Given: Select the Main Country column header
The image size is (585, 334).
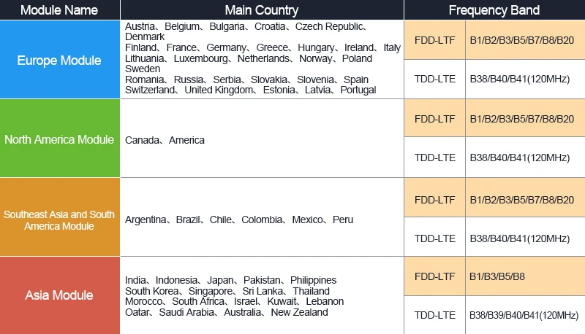Looking at the screenshot, I should [x=262, y=9].
